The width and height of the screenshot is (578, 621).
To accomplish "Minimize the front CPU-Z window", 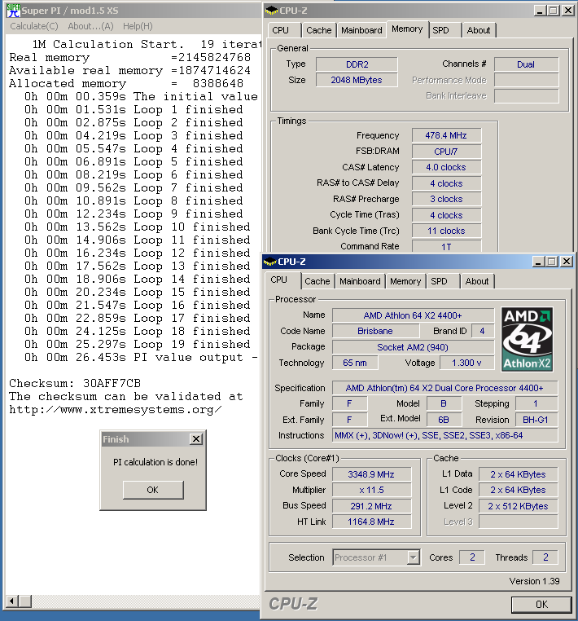I will tap(538, 262).
